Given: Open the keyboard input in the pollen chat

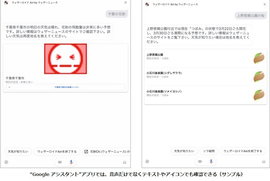Looking at the screenshot, I should [x=60, y=162].
